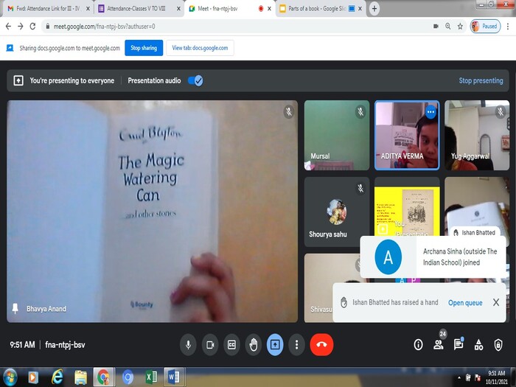
Task: Select the Meet - fna-ntpj-bsv tab
Action: 229,9
